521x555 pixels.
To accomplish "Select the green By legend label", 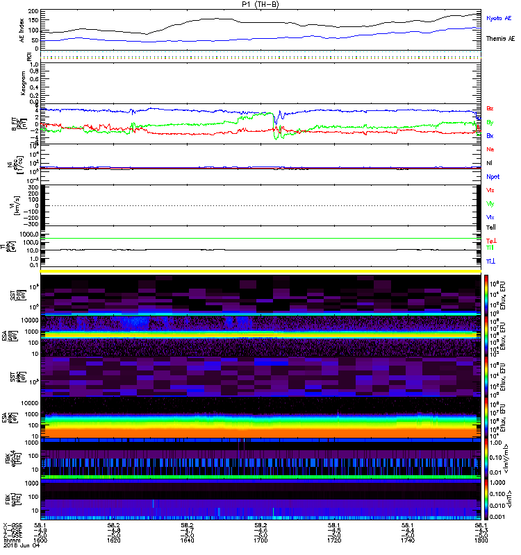I will (490, 123).
